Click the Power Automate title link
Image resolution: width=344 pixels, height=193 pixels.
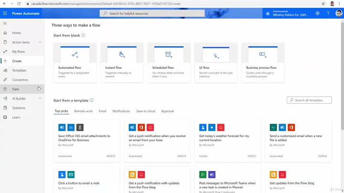(x=26, y=13)
